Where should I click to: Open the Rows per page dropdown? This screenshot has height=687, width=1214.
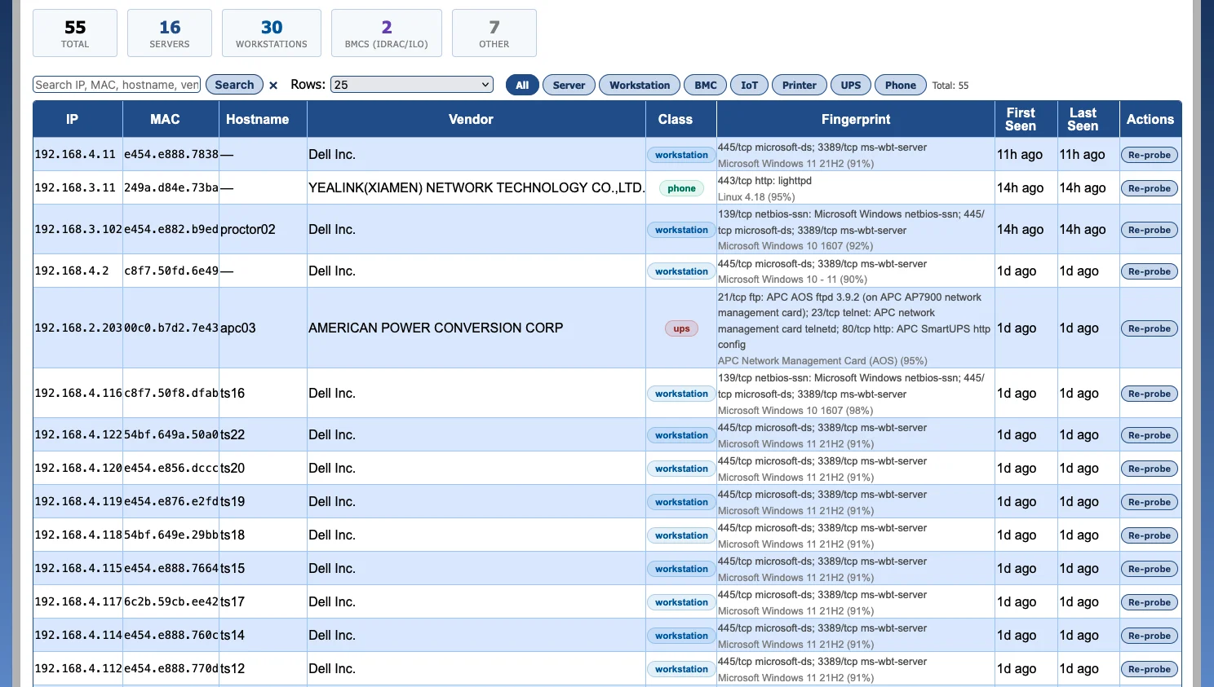[x=412, y=85]
